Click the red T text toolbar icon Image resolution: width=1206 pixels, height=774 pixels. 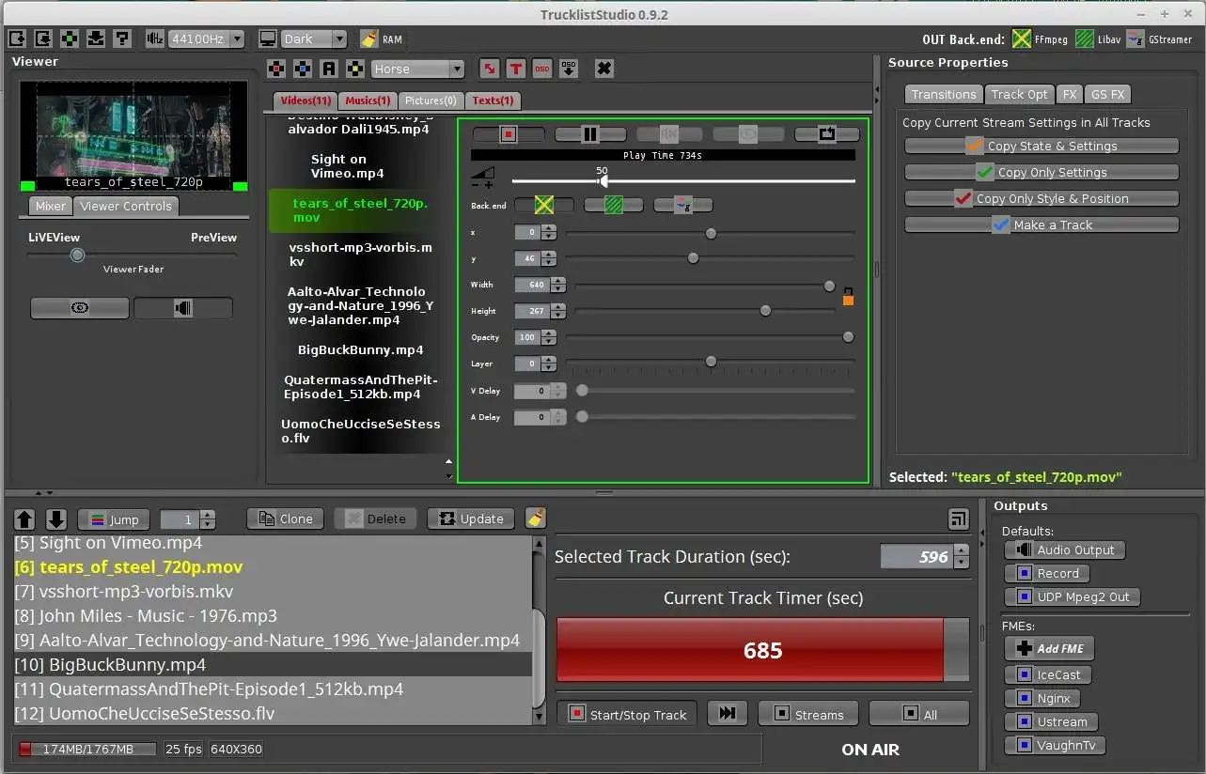pos(516,69)
